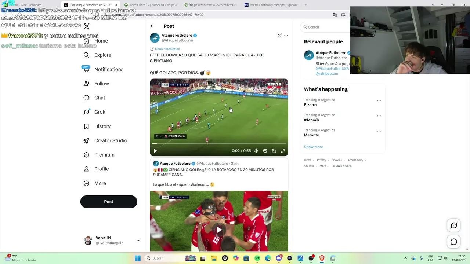Open File Explorer from the taskbar
This screenshot has width=470, height=264.
coord(214,258)
